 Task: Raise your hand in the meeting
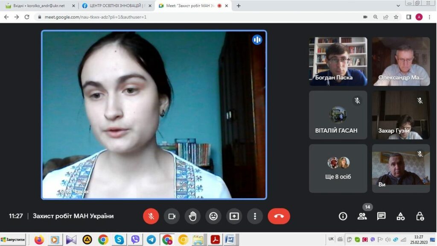[192, 216]
